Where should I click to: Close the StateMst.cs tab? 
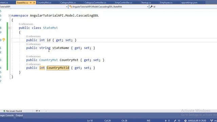(x=34, y=3)
